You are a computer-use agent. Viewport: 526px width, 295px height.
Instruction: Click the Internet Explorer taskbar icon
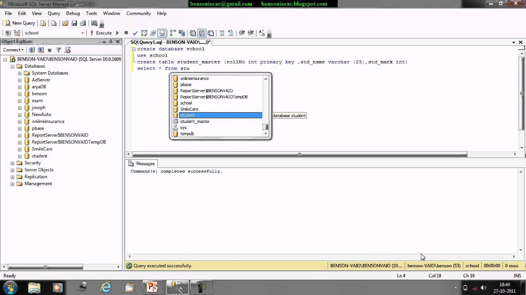coord(106,287)
